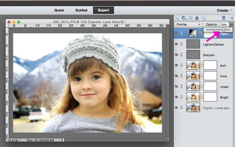
Task: Click the link-layers icon on Urban row
Action: point(181,86)
